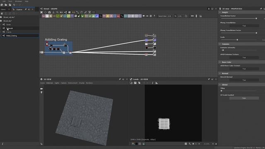Collapse the Global section
The height and width of the screenshot is (149, 265).
pos(220,84)
